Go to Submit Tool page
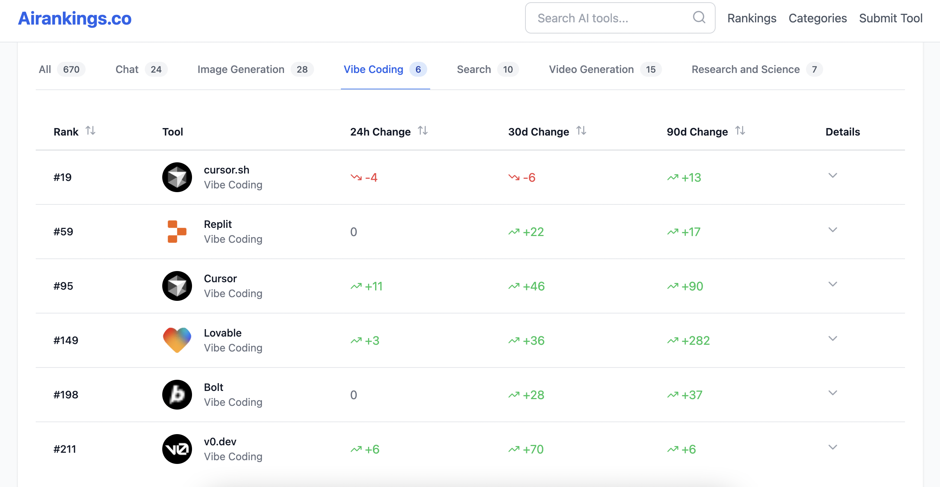 pyautogui.click(x=891, y=18)
